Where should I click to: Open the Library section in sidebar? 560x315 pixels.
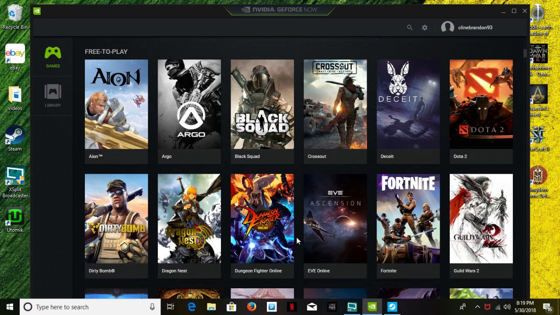tap(53, 96)
